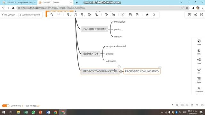Open the LaTeX formula tool
205x115 pixels.
click(x=113, y=15)
